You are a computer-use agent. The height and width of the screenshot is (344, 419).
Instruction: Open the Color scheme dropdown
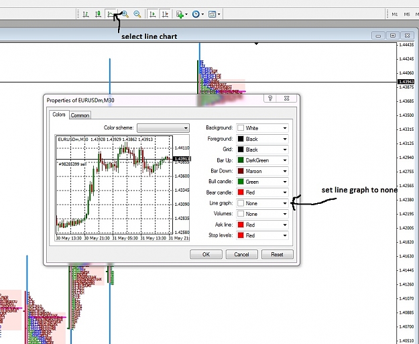[163, 128]
